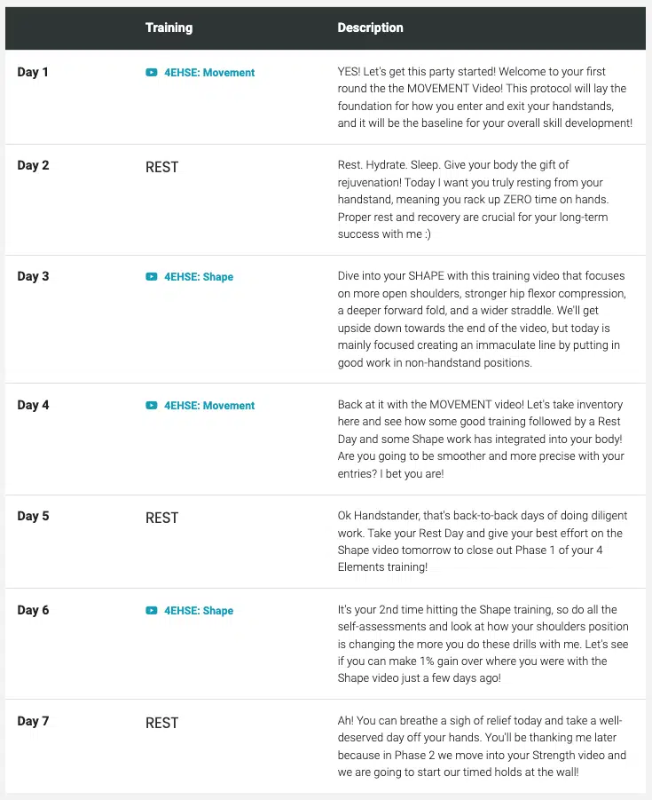This screenshot has height=800, width=652.
Task: Click REST in the Day 2 row
Action: tap(161, 167)
